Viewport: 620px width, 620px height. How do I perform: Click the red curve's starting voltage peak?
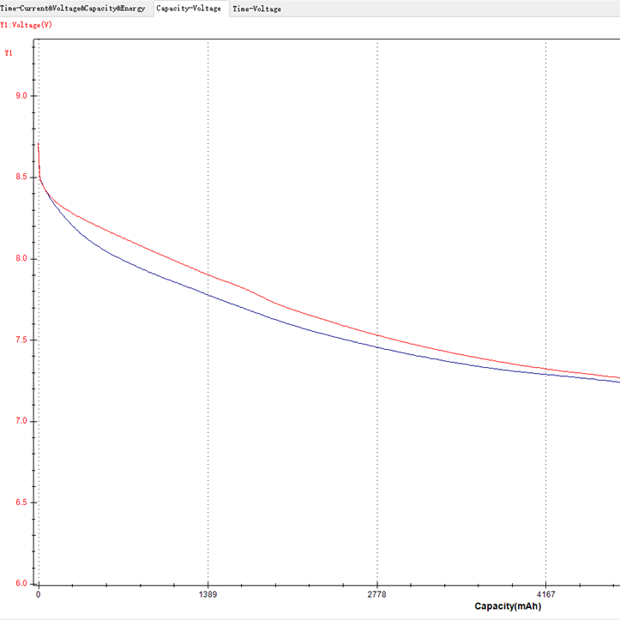click(39, 144)
